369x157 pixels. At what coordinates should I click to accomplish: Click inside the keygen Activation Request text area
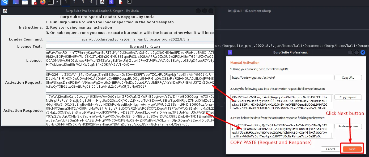[x=130, y=82]
